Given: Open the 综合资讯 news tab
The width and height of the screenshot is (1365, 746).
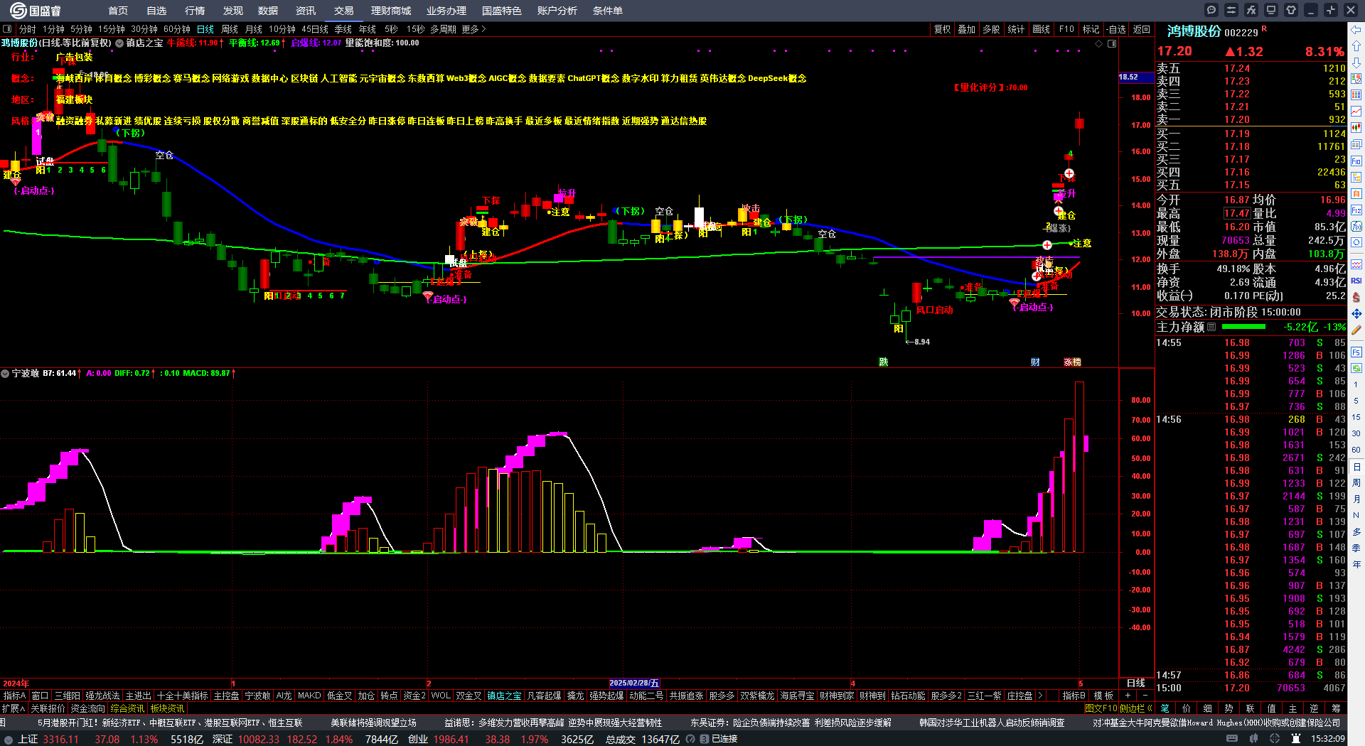Looking at the screenshot, I should point(128,708).
